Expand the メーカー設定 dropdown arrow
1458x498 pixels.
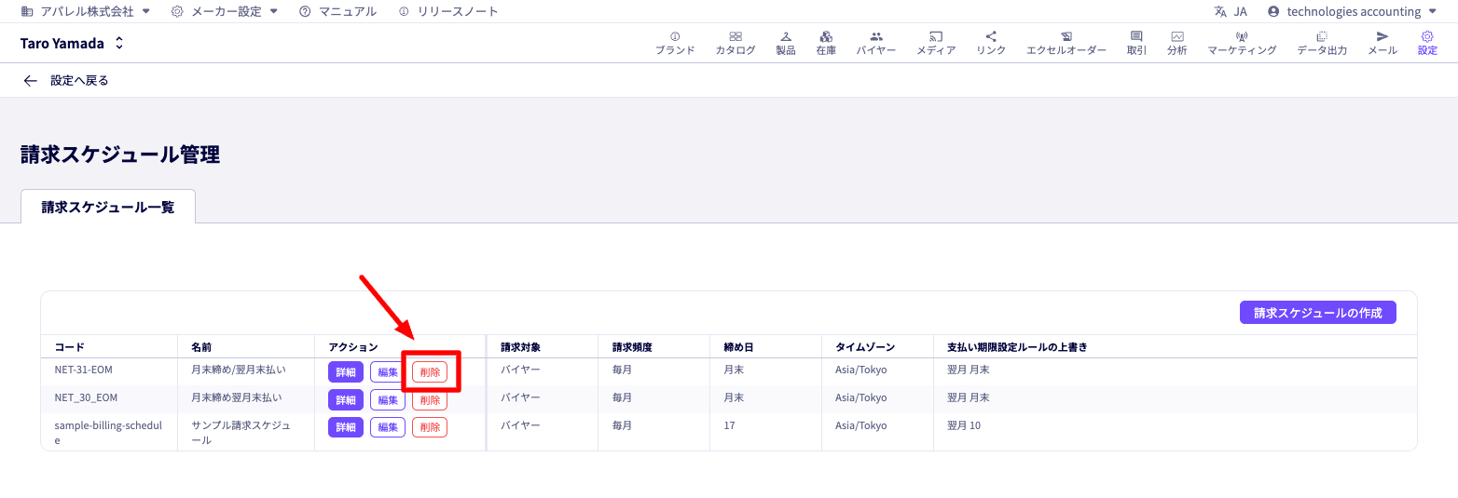(x=273, y=11)
